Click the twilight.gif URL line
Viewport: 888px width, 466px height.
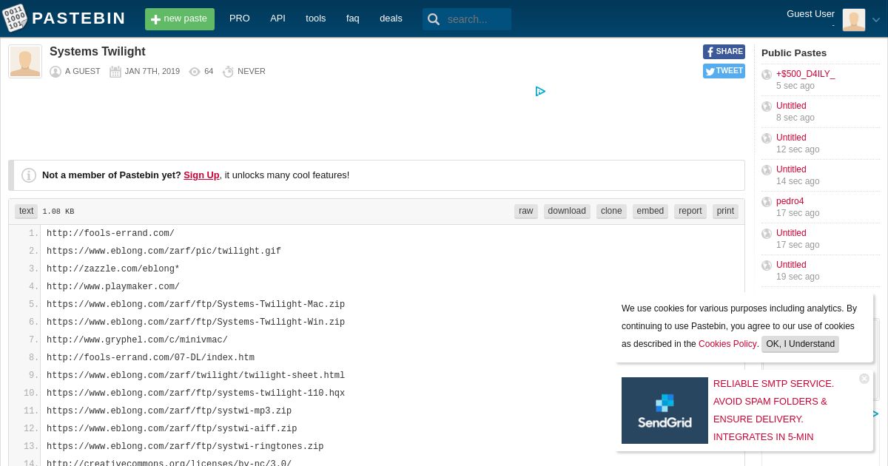164,251
